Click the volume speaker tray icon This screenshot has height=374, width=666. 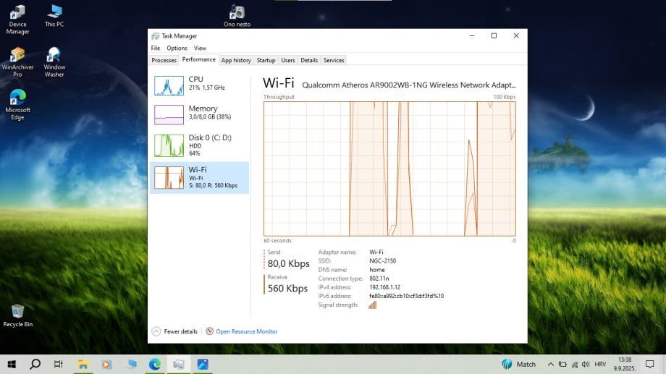click(x=586, y=365)
